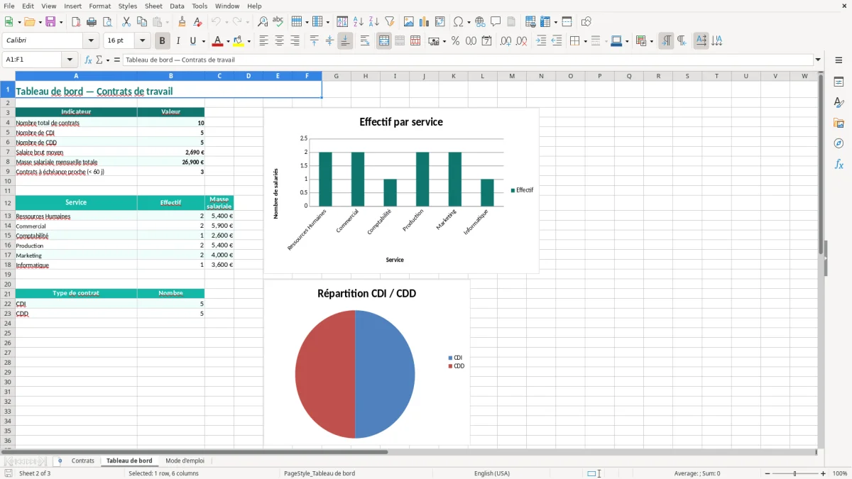The height and width of the screenshot is (479, 852).
Task: Toggle Print Preview
Action: 107,22
